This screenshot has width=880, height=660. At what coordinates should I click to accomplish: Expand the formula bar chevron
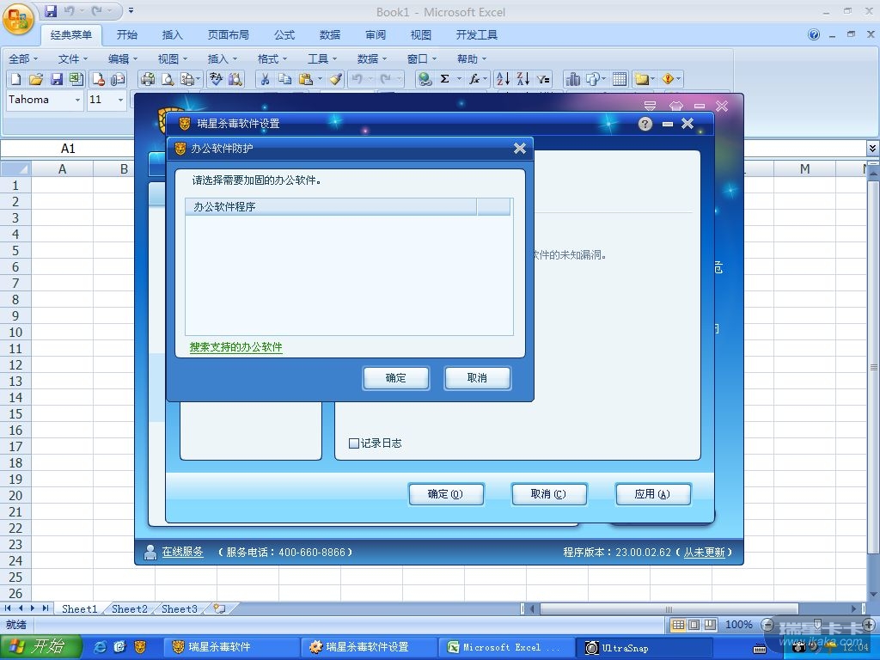coord(872,148)
